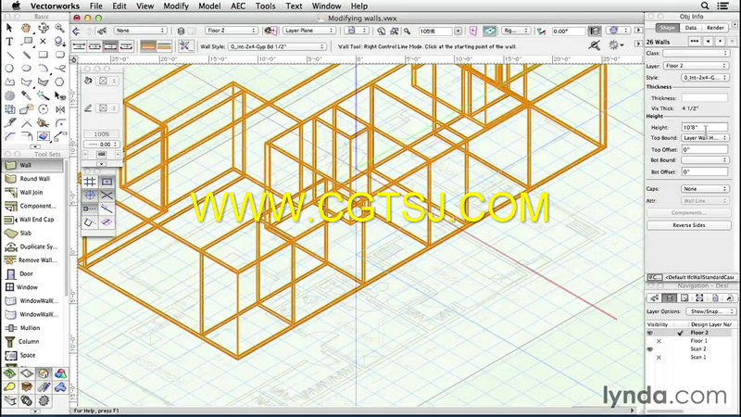The width and height of the screenshot is (741, 417).
Task: Open the class None dropdown in view bar
Action: tap(140, 31)
